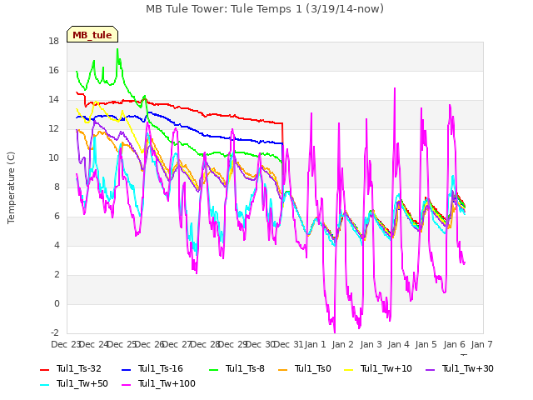Click the Dec 23 x-axis tick label
Screen dimensions: 533x400
(x=65, y=344)
